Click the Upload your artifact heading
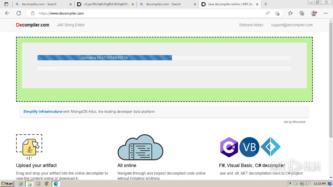333x187 pixels. pos(36,165)
